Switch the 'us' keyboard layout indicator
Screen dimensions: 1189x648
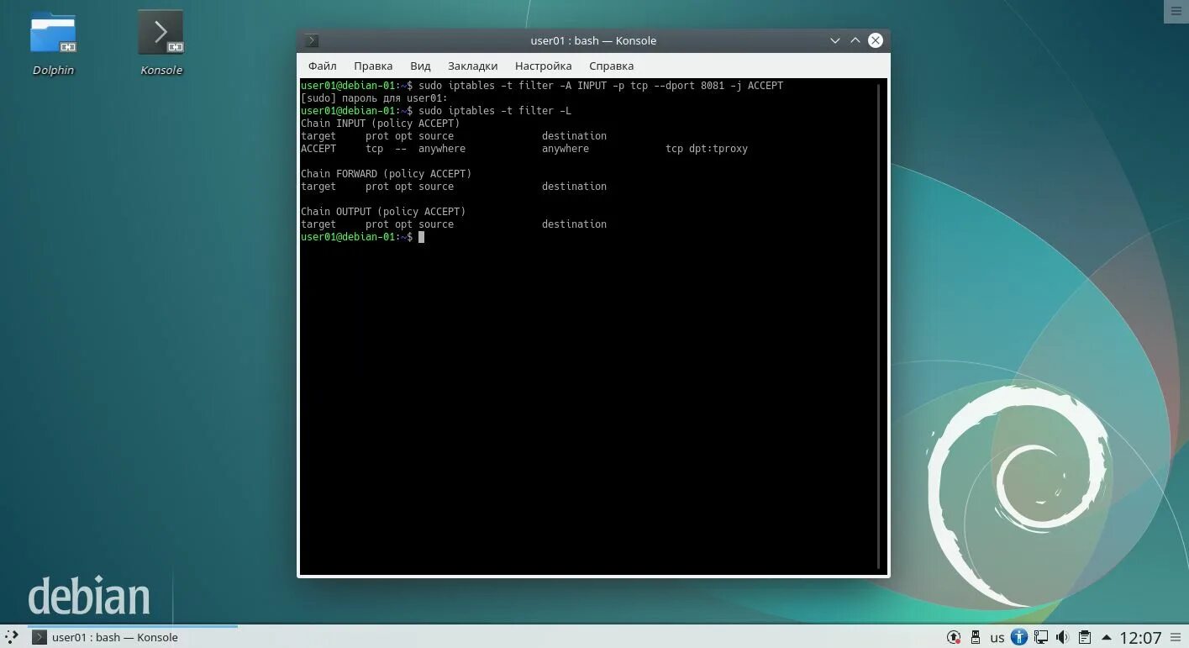[x=997, y=637]
